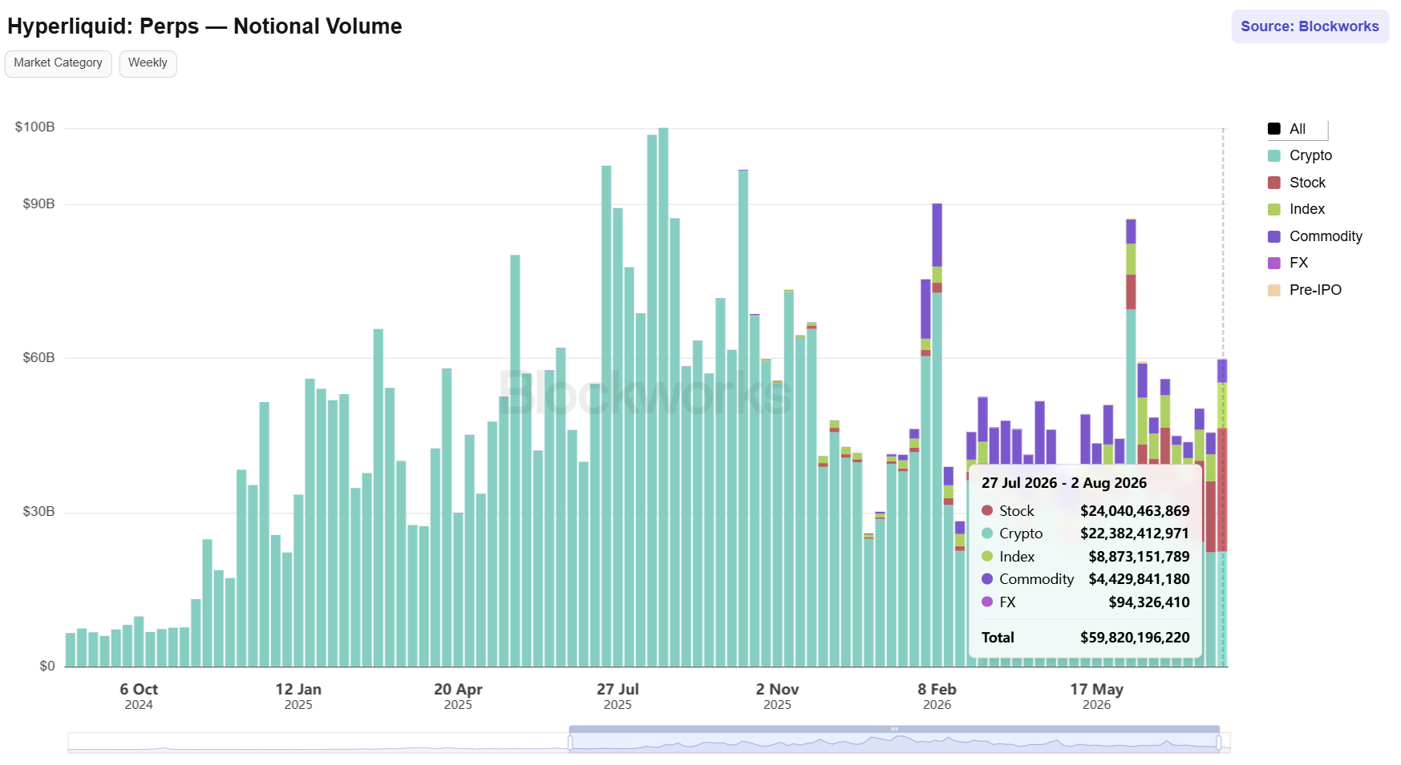Click the tallest bar reaching $100B
This screenshot has height=765, width=1401.
pos(663,397)
